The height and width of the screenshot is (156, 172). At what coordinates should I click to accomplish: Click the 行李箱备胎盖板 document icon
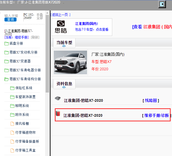(x=12, y=141)
